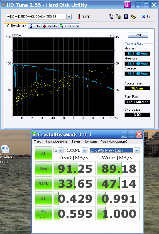Save results with the floppy disk icon
Image resolution: width=159 pixels, height=234 pixels.
(126, 17)
